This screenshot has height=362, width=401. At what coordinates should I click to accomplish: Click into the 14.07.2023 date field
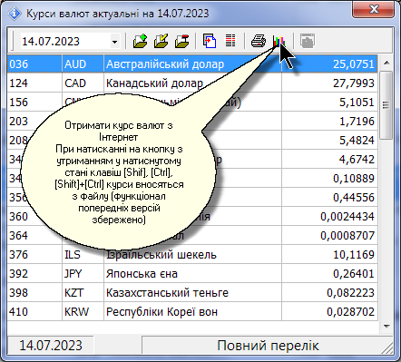tap(65, 42)
